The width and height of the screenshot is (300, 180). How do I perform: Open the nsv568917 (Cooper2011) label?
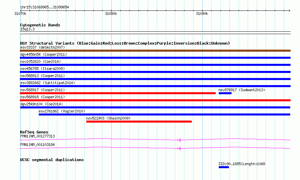[x=42, y=90]
